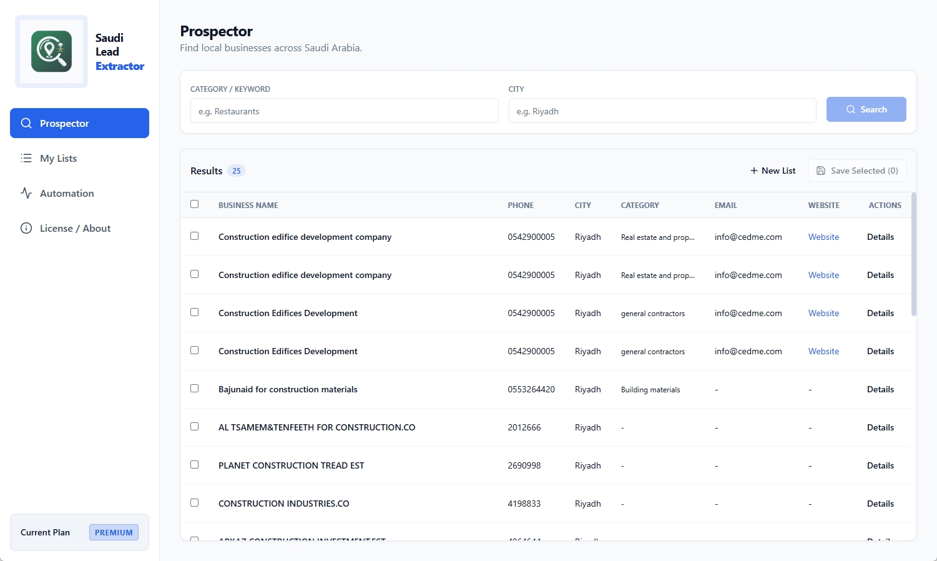Click the CATEGORY / KEYWORD input field
The width and height of the screenshot is (937, 561).
click(x=344, y=111)
